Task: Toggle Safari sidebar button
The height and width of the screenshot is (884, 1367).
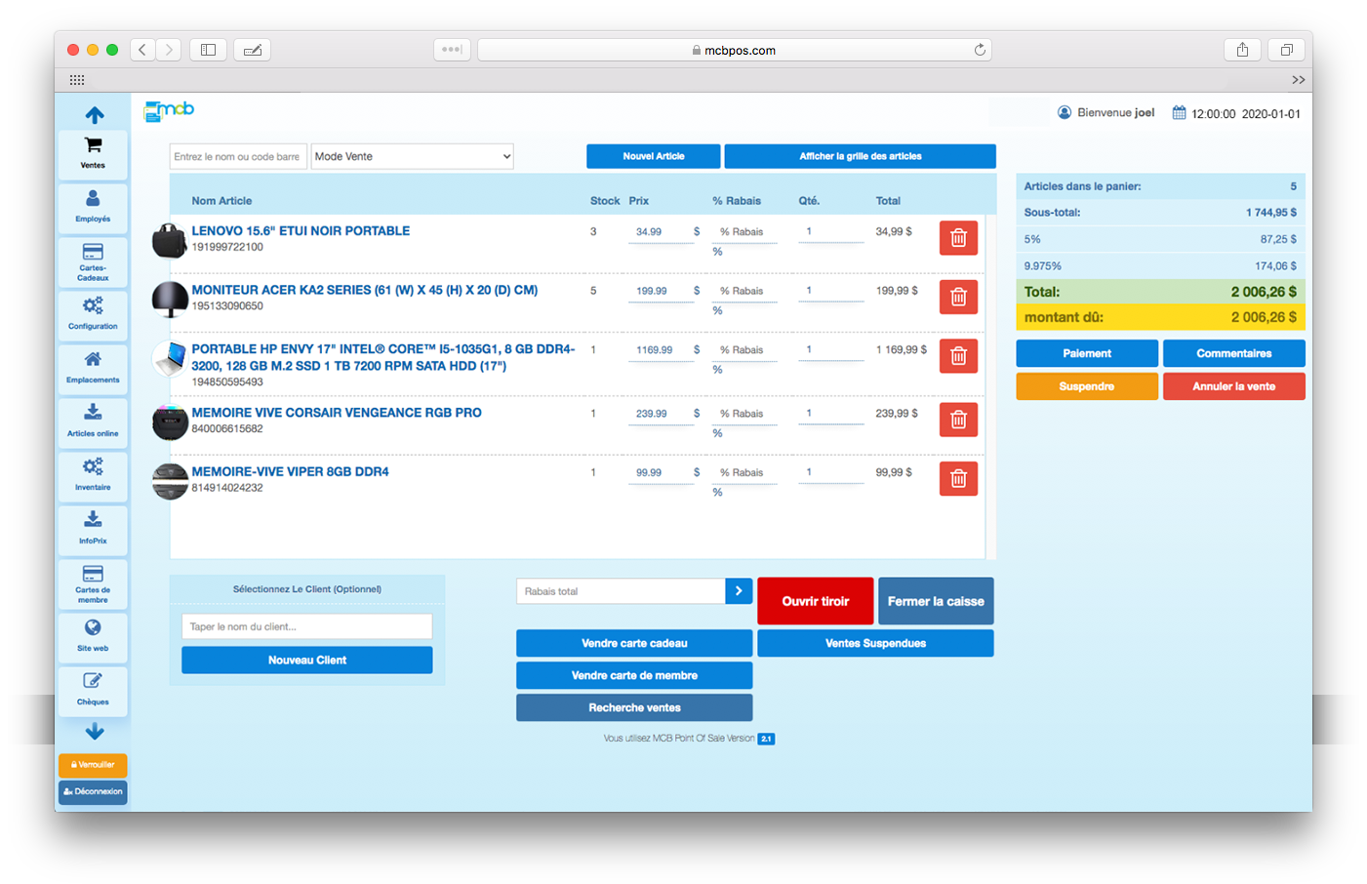Action: click(x=208, y=50)
